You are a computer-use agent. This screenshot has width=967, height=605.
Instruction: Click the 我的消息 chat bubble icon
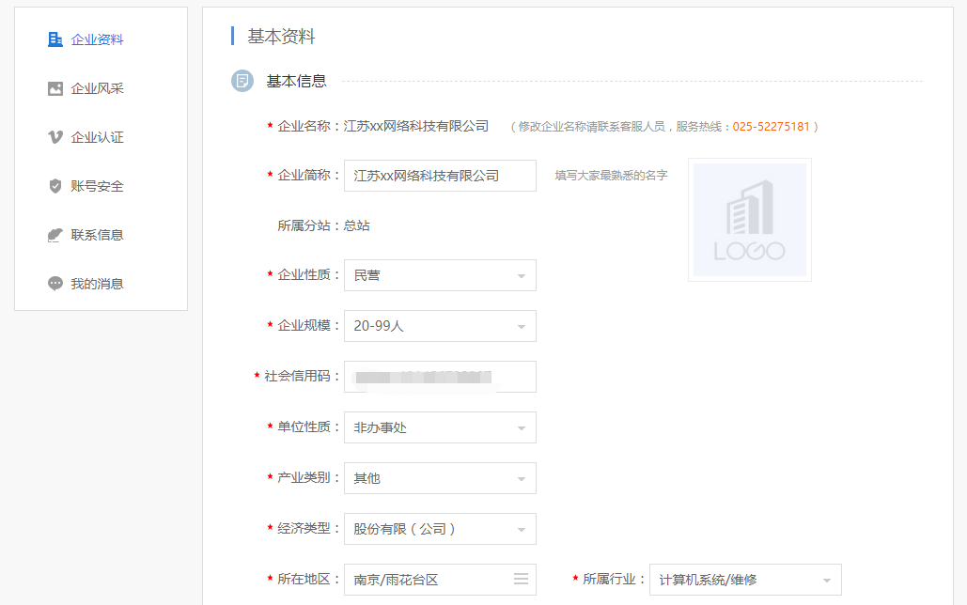click(55, 284)
